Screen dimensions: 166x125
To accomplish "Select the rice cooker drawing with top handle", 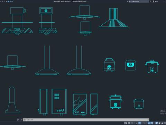I will pyautogui.click(x=109, y=65).
